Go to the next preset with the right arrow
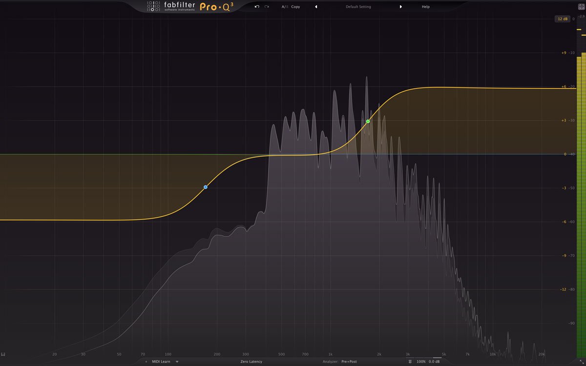The width and height of the screenshot is (586, 366). click(x=401, y=7)
